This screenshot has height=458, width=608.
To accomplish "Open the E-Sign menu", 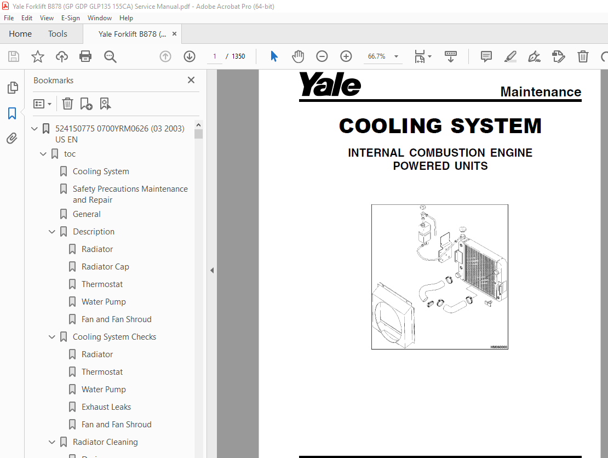I will 71,18.
